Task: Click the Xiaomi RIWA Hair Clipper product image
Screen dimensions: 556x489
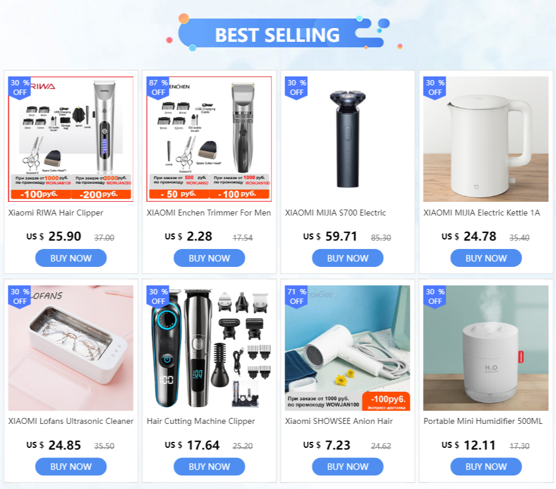Action: coord(70,139)
